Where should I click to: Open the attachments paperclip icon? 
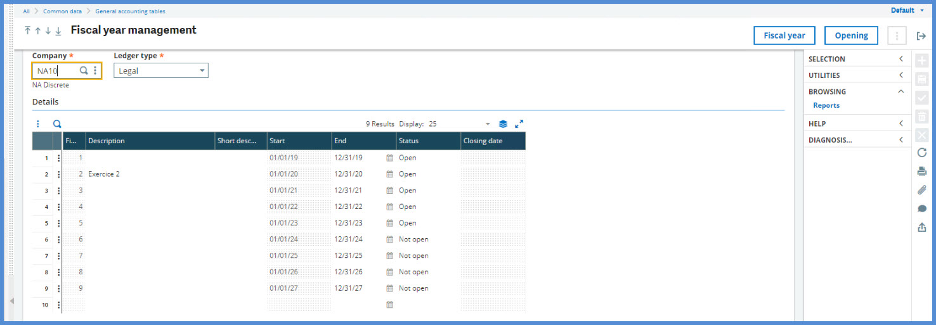coord(921,190)
